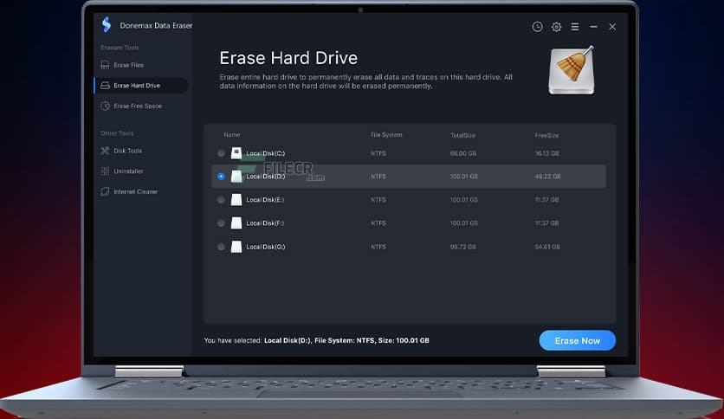
Task: Click the Local Disk(G:) name text
Action: [x=266, y=247]
